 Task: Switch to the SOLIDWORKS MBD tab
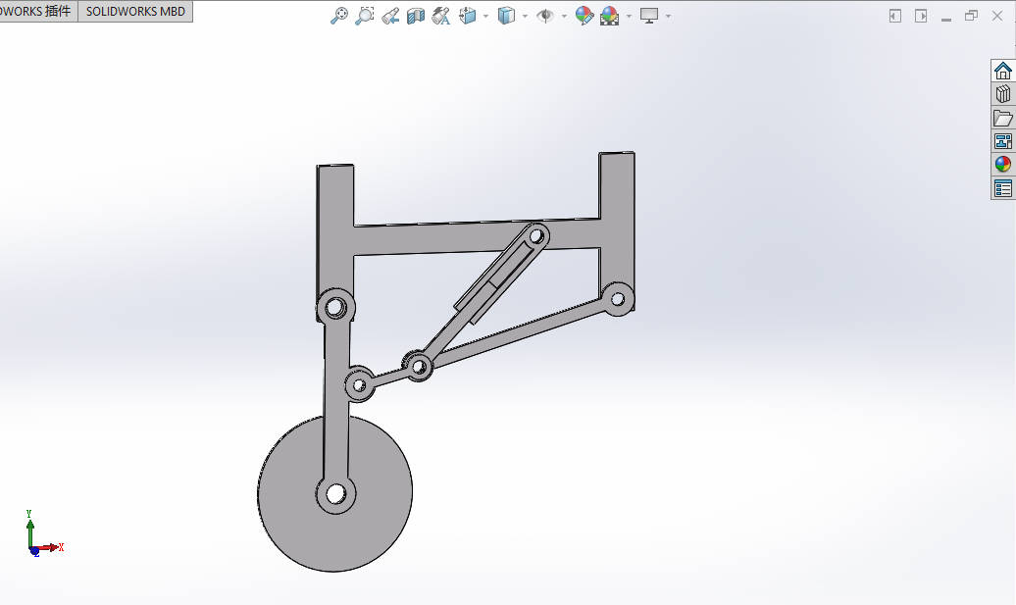(135, 11)
